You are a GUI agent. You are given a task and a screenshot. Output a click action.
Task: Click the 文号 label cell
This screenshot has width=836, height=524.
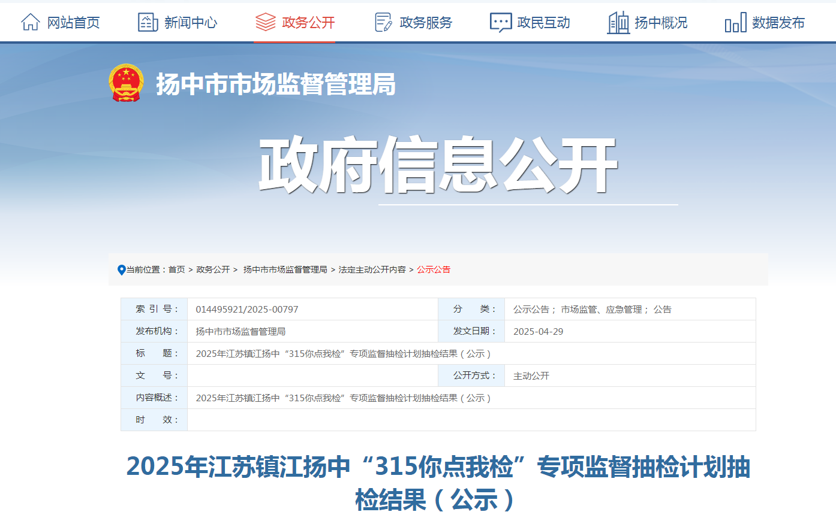pos(154,375)
